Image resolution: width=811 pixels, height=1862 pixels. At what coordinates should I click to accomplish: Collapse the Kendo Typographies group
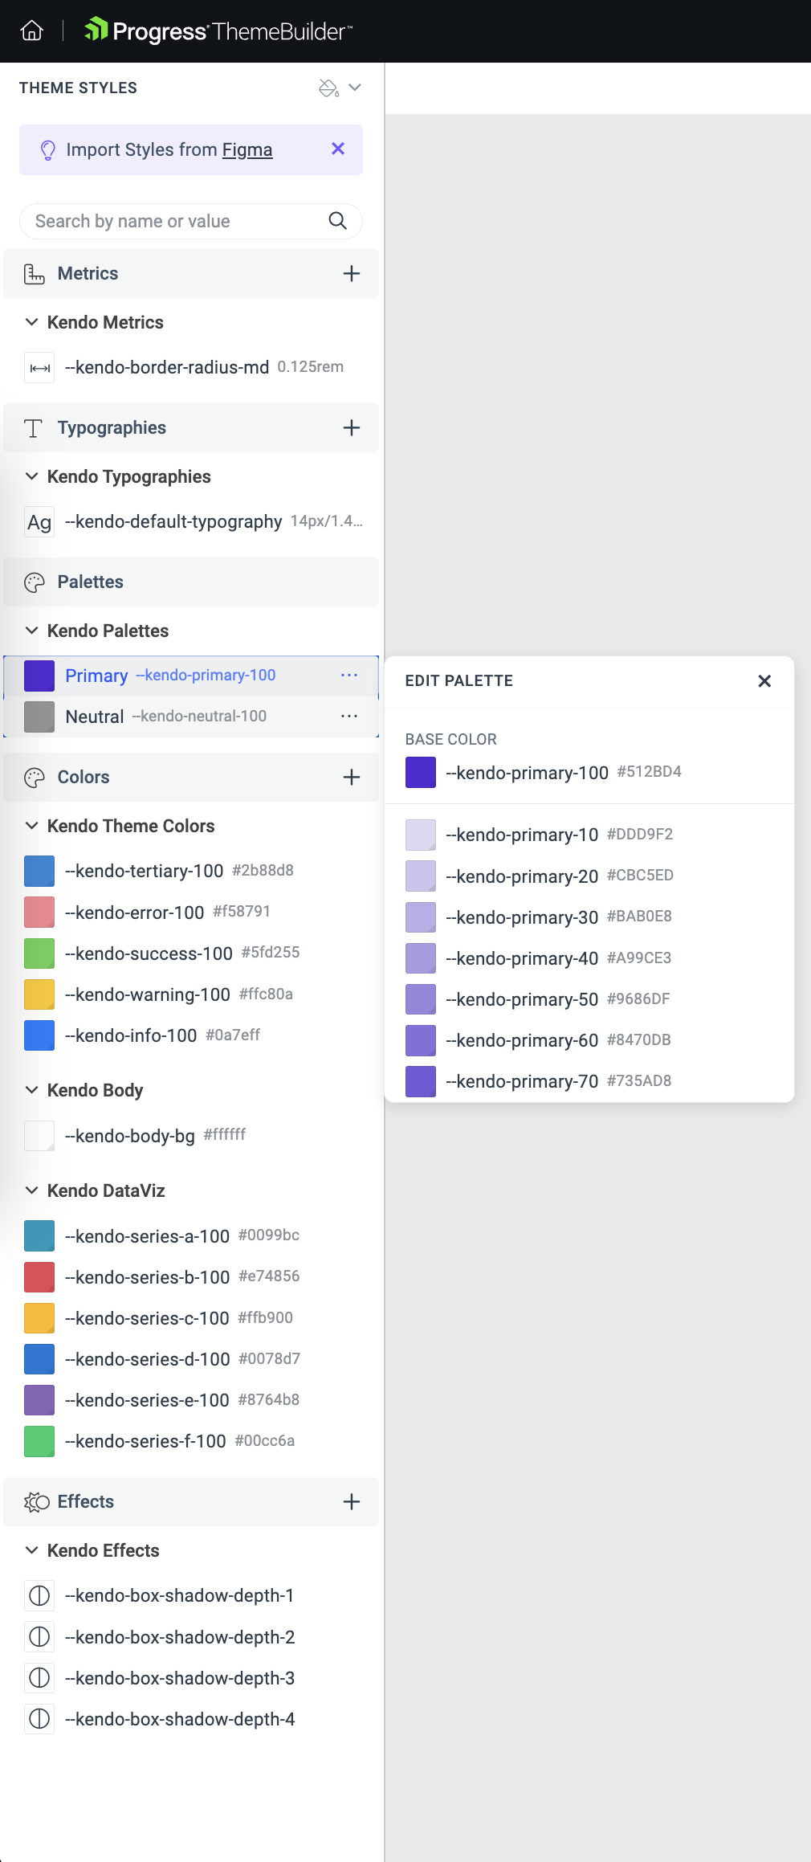[x=32, y=476]
